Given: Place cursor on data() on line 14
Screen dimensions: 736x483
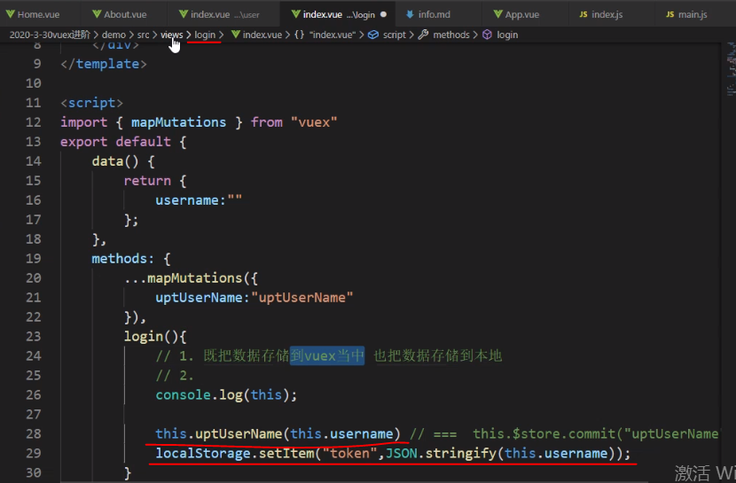Looking at the screenshot, I should pyautogui.click(x=115, y=161).
